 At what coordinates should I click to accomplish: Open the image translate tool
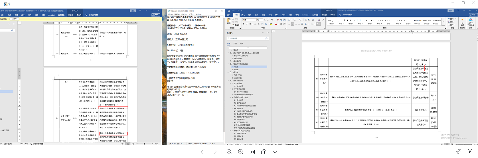(x=459, y=152)
